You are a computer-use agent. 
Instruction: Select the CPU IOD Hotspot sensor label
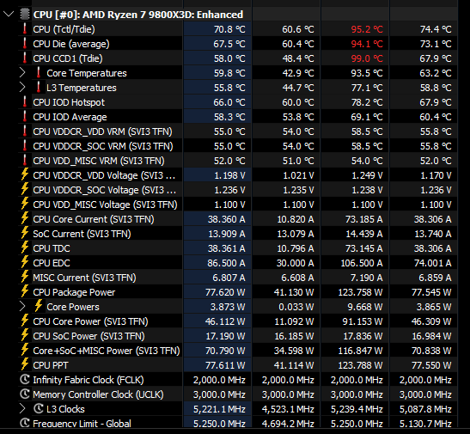click(69, 102)
